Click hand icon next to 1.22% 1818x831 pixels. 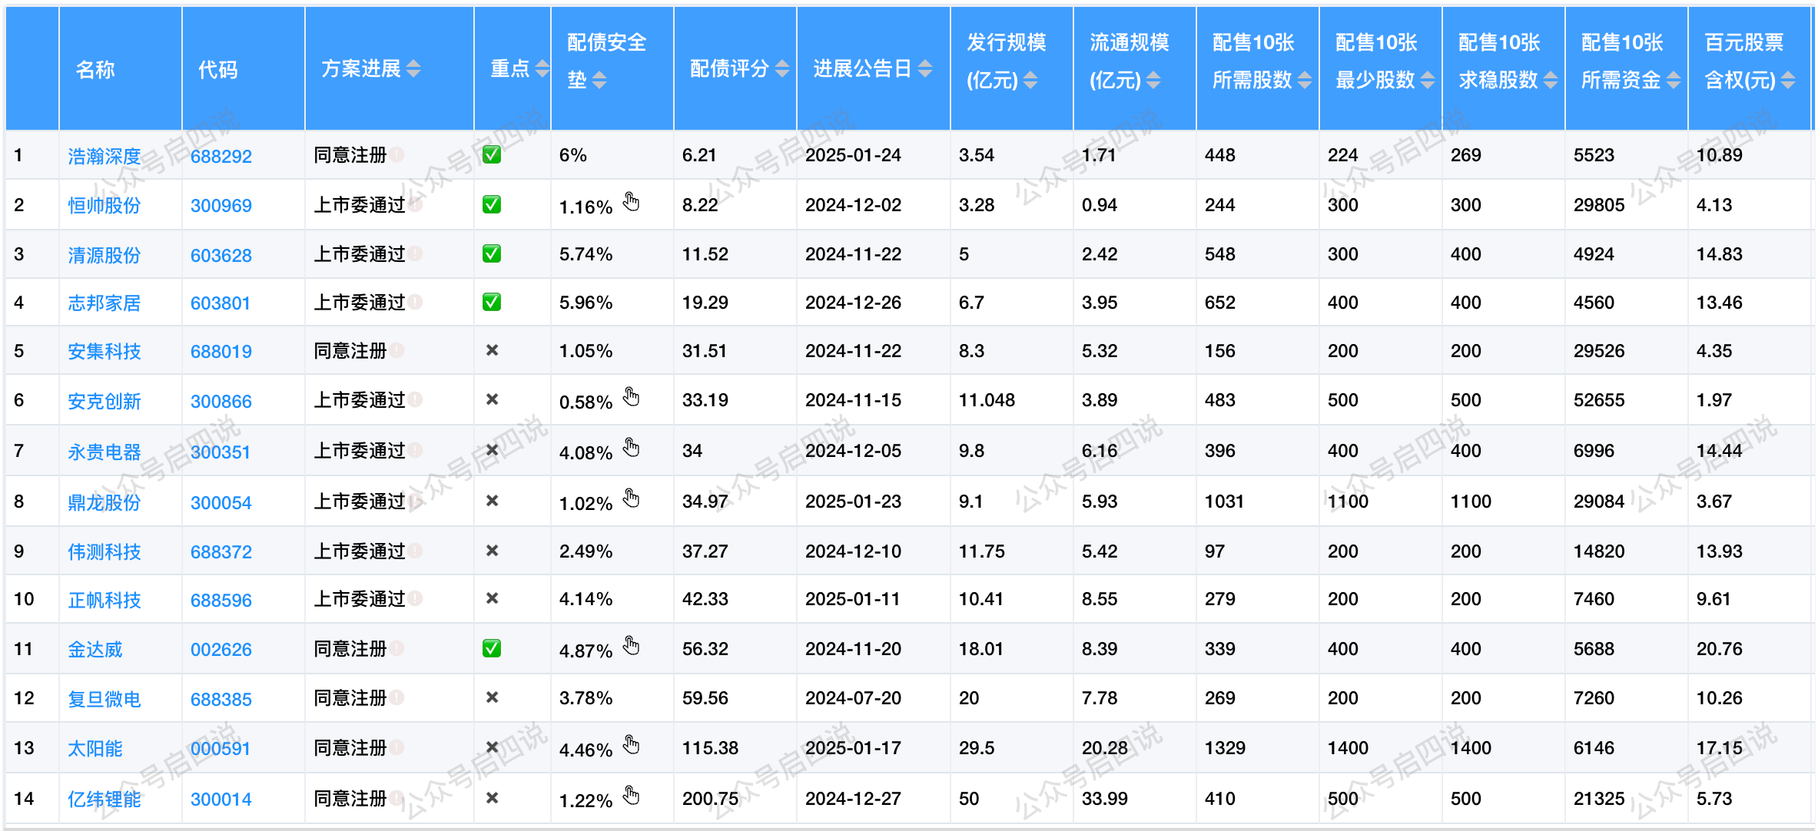(x=631, y=796)
